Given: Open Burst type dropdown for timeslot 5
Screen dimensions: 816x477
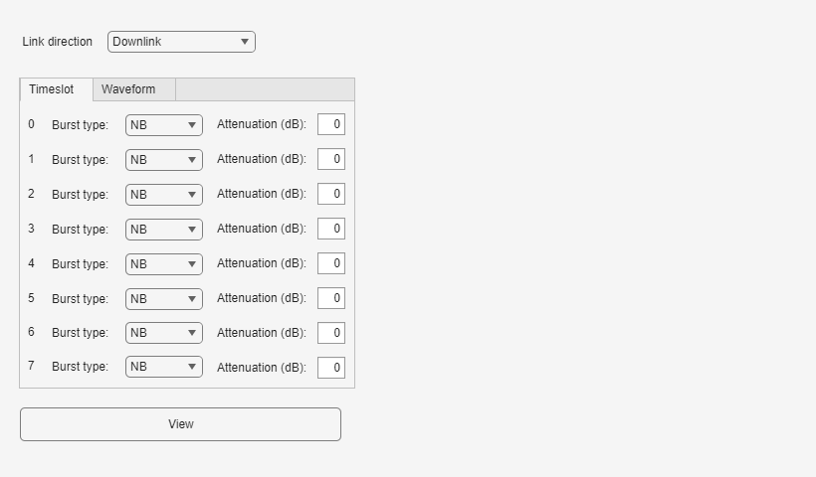Looking at the screenshot, I should [x=164, y=299].
